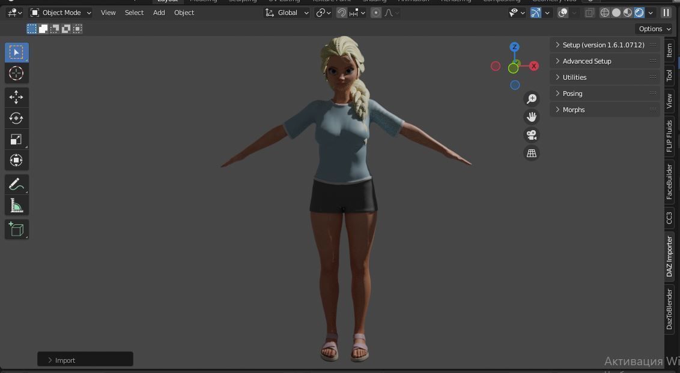Click the negative X red circle on gizmo
680x373 pixels.
(x=495, y=66)
